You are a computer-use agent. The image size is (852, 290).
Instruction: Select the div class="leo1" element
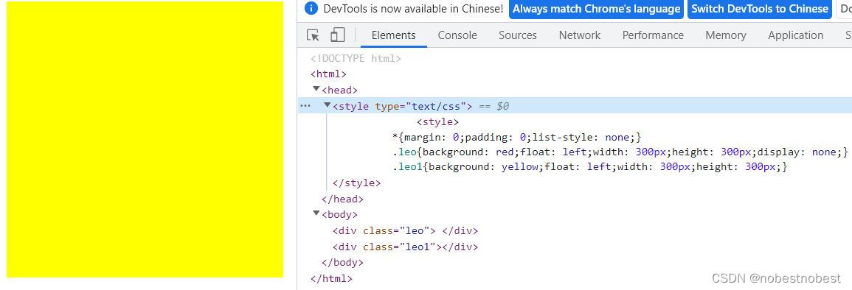(406, 247)
